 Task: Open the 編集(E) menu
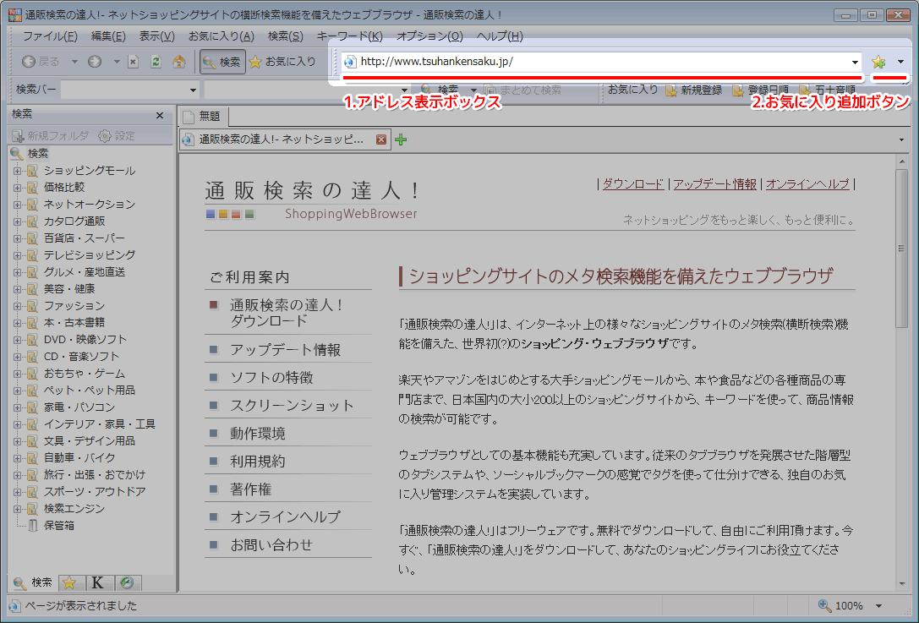click(x=108, y=36)
